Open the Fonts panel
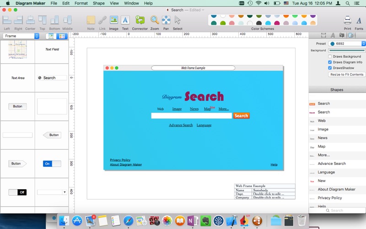This screenshot has height=229, width=366. (x=359, y=21)
